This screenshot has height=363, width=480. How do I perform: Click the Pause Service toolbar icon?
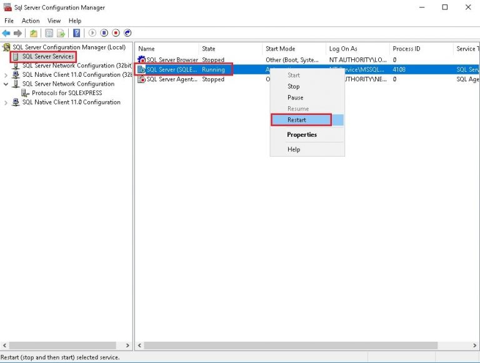(x=104, y=33)
